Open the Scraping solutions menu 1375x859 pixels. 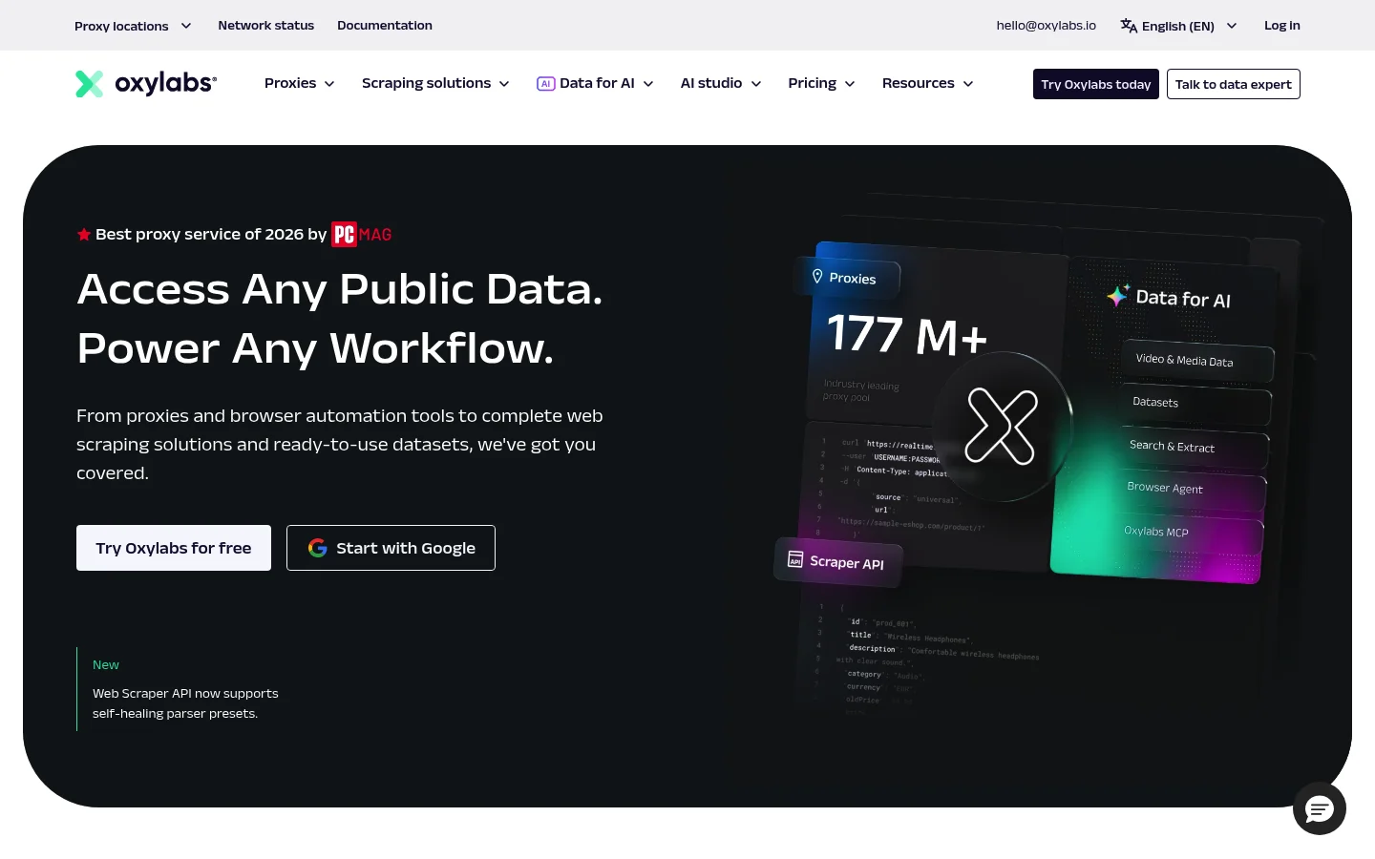(435, 83)
